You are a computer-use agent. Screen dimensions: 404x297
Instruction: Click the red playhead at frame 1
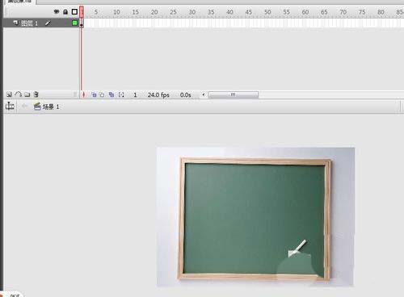[x=82, y=12]
